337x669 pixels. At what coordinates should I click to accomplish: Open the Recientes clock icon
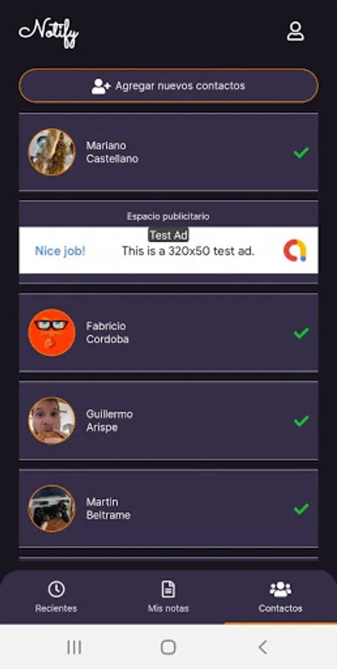(56, 589)
